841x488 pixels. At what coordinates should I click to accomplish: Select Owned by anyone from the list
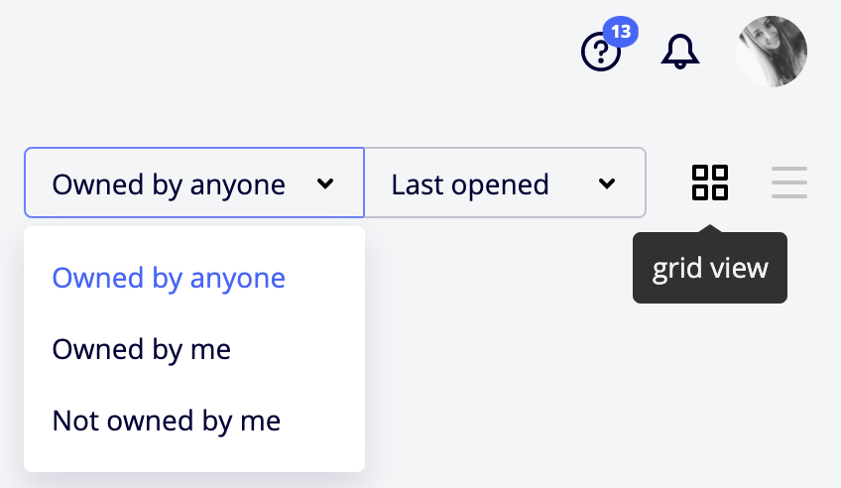pyautogui.click(x=169, y=278)
